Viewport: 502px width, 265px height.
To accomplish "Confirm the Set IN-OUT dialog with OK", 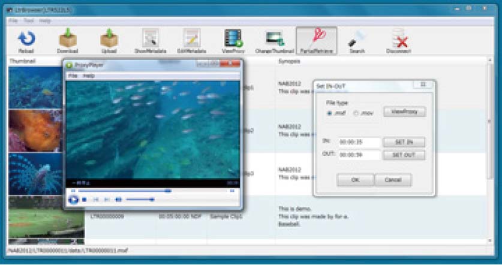I will [354, 180].
